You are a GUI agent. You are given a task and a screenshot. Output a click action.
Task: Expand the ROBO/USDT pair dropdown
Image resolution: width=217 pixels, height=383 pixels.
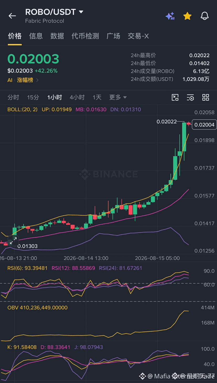point(81,12)
